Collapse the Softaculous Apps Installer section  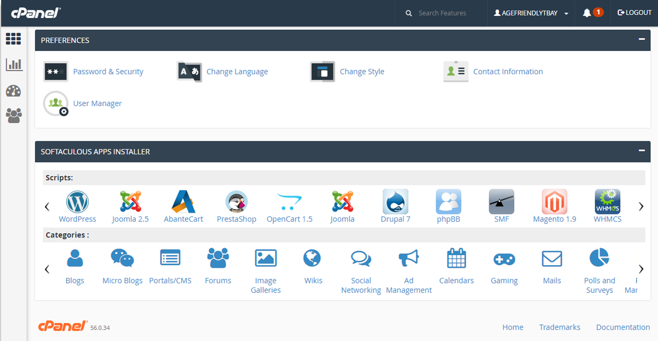pyautogui.click(x=641, y=150)
